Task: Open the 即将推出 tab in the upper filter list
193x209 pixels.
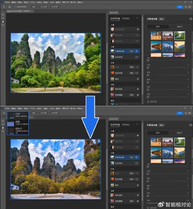Action: (x=126, y=19)
